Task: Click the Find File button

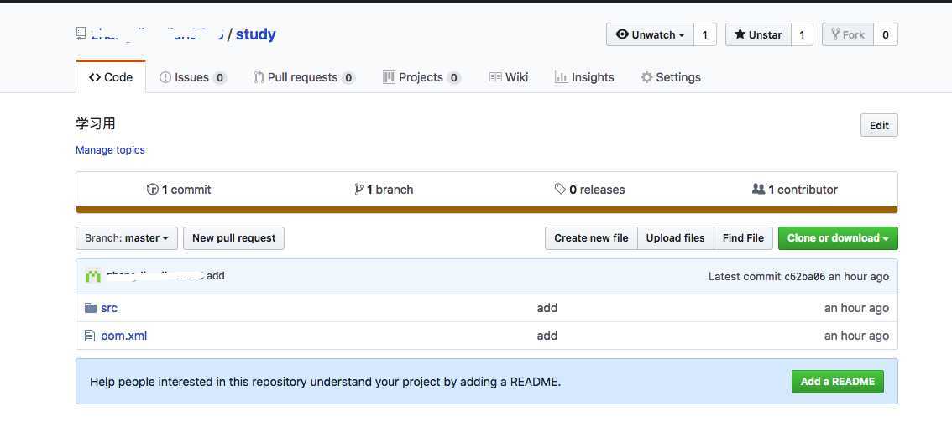Action: pyautogui.click(x=743, y=238)
